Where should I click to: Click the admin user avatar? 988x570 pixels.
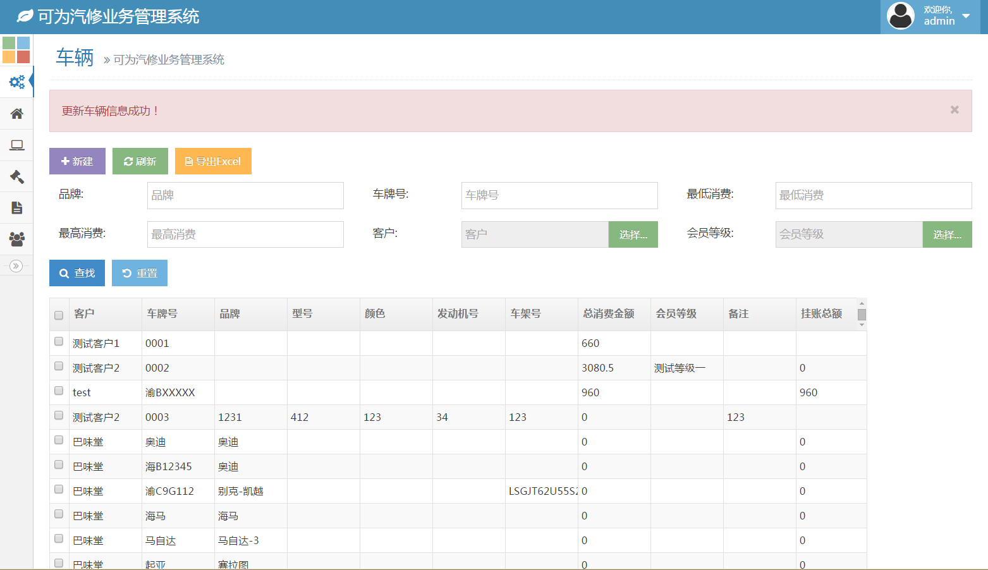click(900, 16)
